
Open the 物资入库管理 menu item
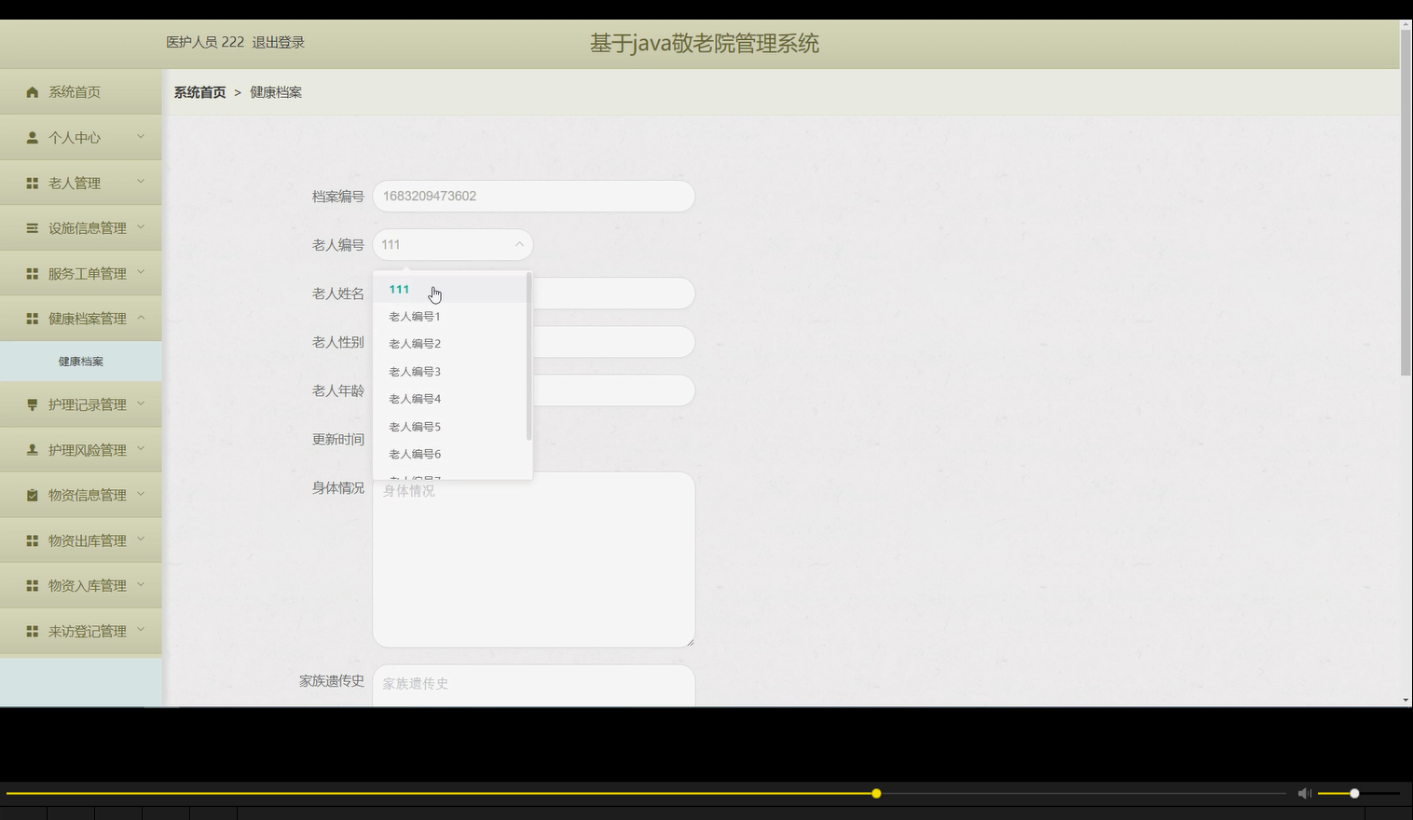coord(81,585)
